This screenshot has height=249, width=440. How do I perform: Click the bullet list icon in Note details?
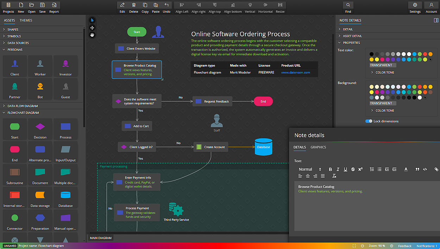379,169
